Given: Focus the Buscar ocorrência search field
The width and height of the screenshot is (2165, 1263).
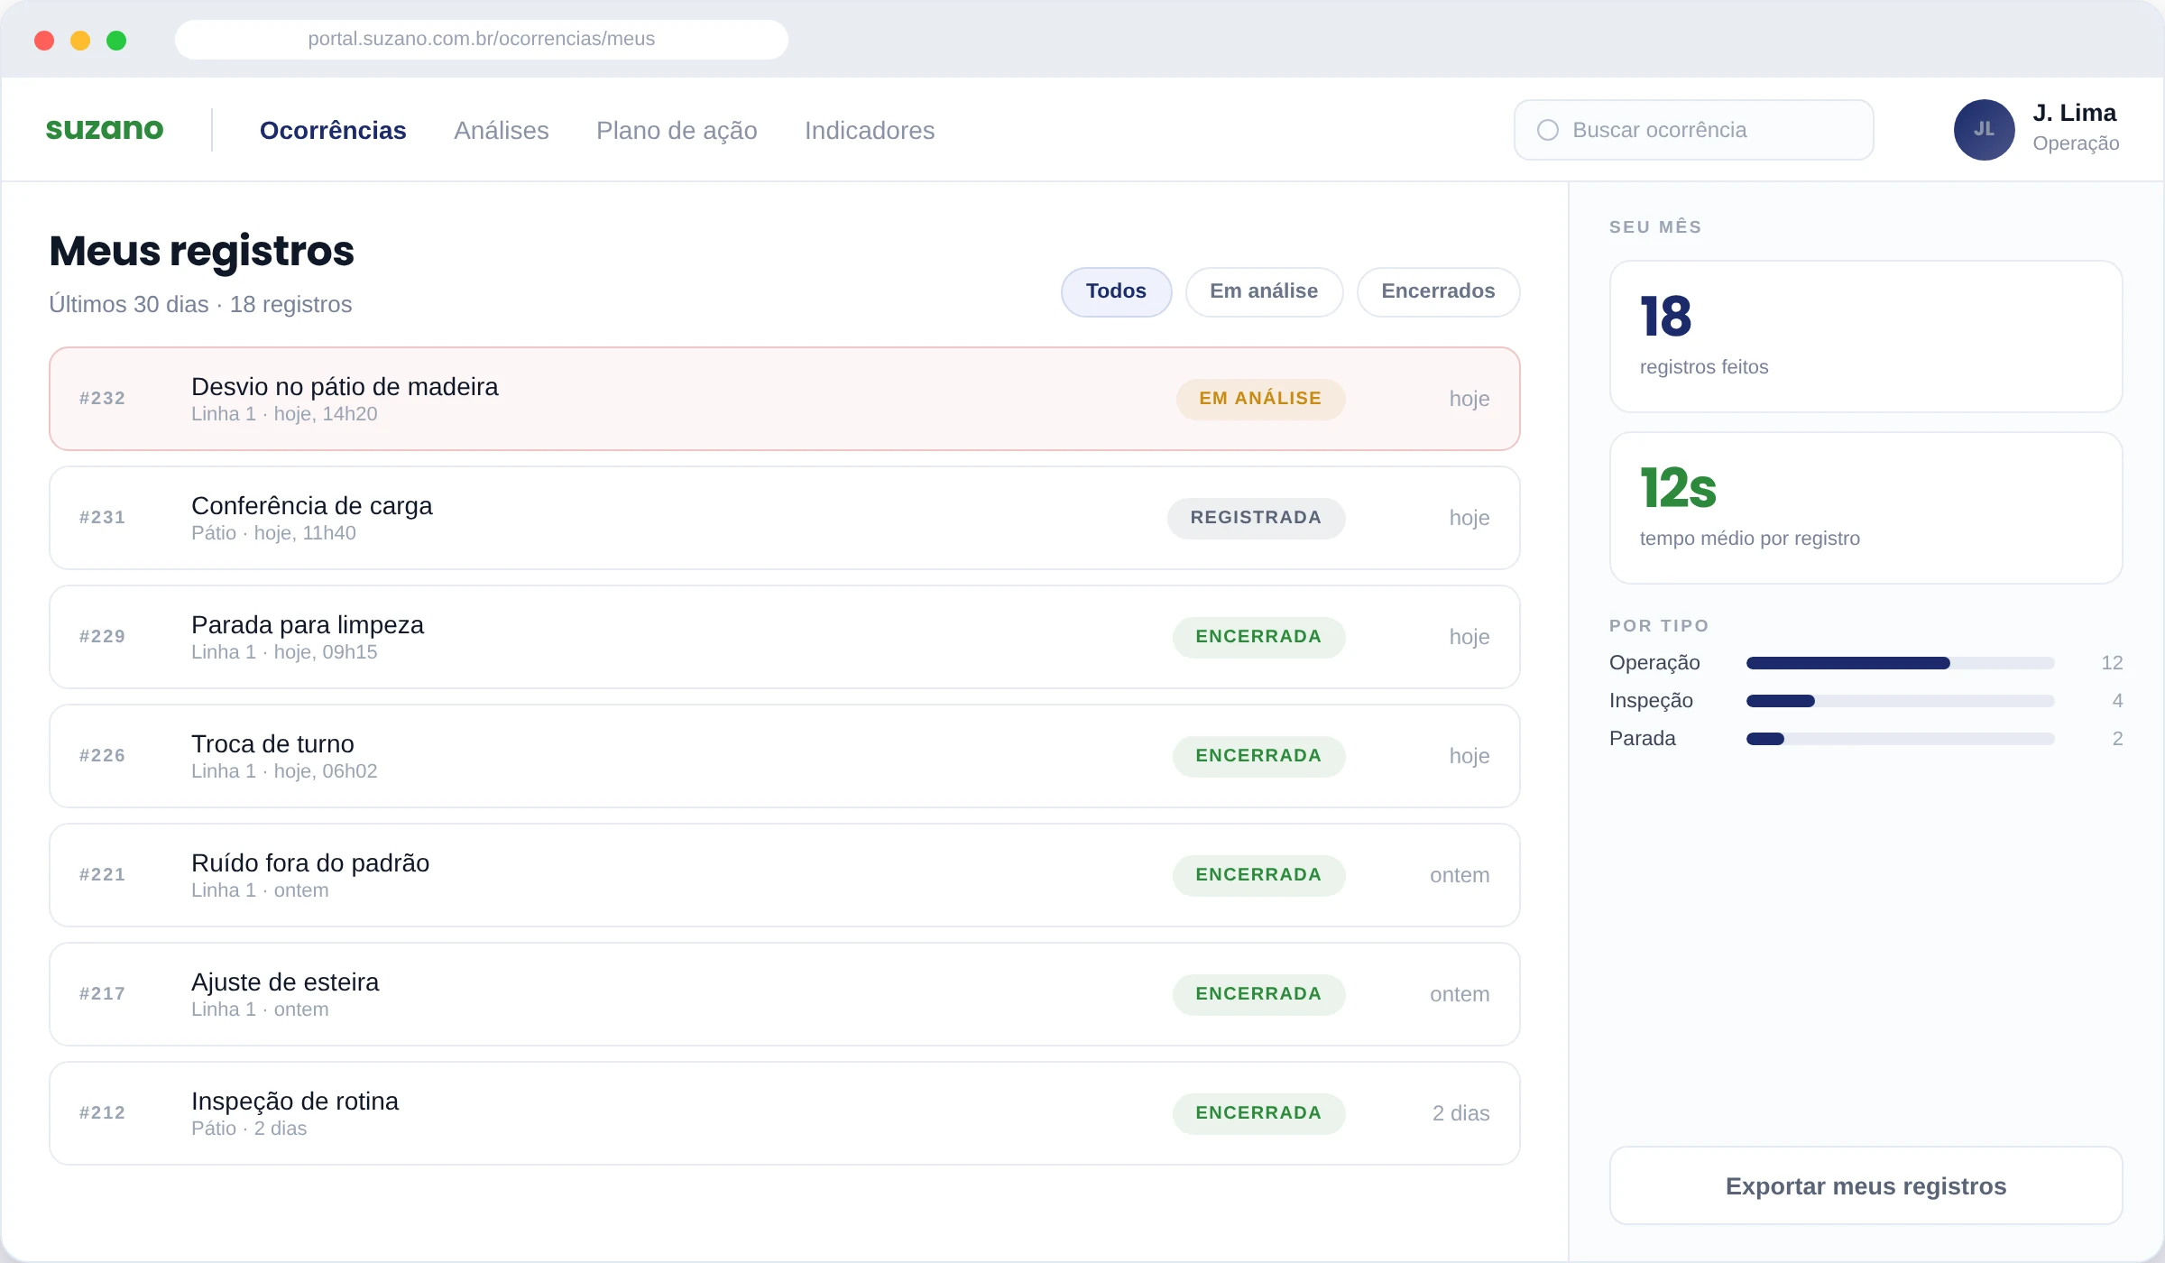Looking at the screenshot, I should tap(1693, 130).
